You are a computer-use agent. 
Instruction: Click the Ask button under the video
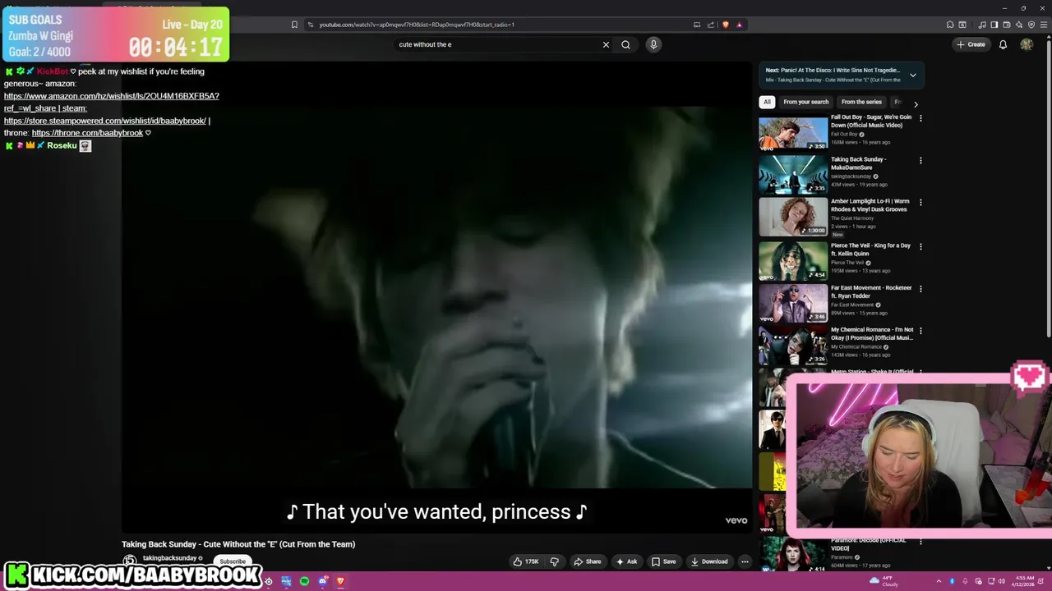(x=626, y=561)
